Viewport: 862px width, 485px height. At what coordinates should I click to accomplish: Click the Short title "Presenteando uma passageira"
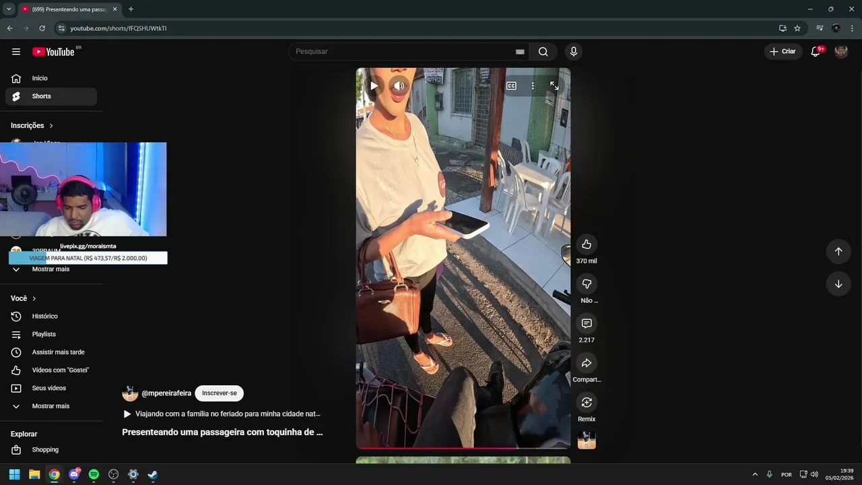[222, 432]
